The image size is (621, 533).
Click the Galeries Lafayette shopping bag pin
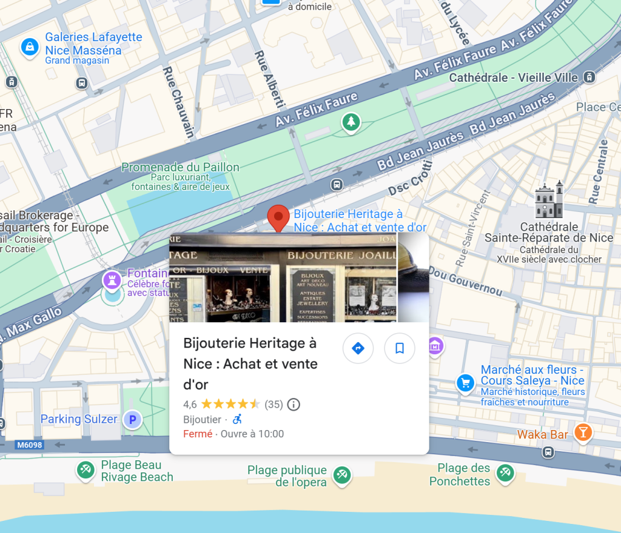coord(30,48)
